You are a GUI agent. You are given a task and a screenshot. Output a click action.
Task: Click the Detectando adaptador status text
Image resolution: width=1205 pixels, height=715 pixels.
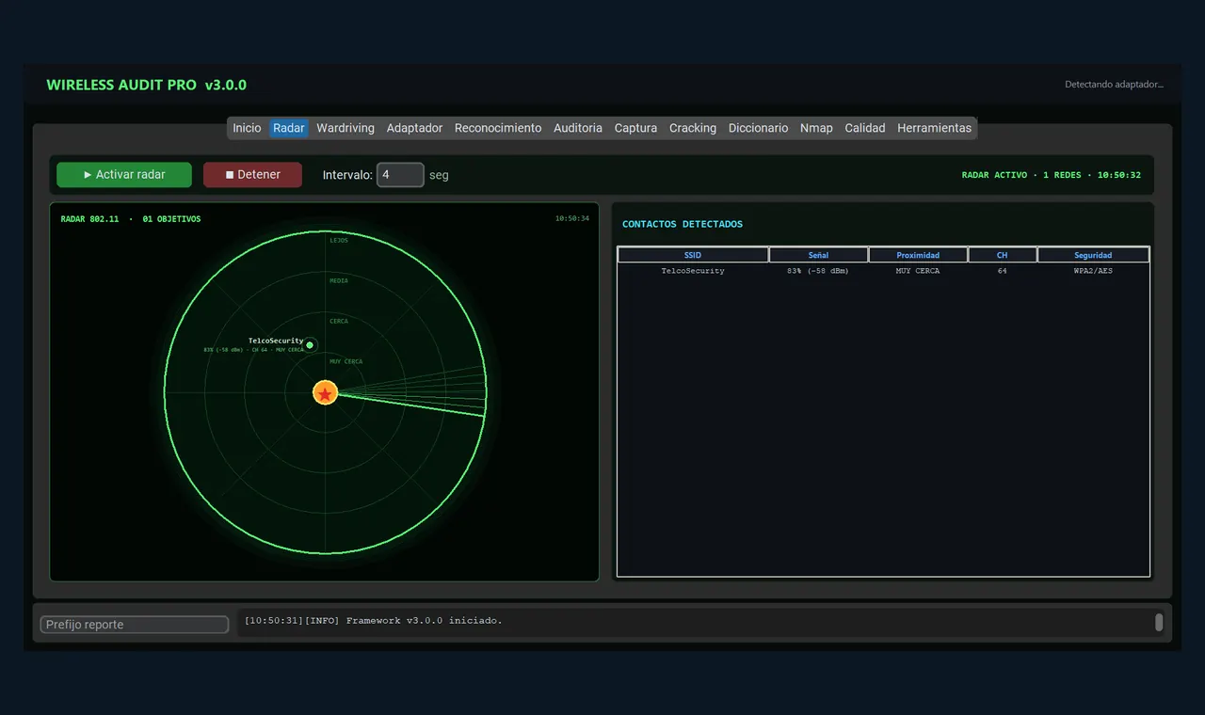[x=1114, y=85]
